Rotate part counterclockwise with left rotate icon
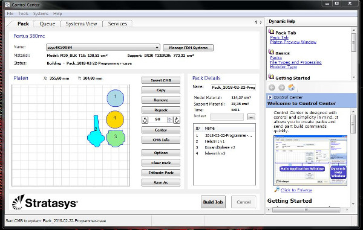The height and width of the screenshot is (230, 363). tap(145, 120)
